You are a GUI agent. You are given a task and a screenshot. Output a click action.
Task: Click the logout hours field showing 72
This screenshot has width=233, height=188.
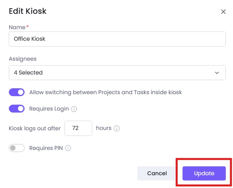(x=78, y=128)
